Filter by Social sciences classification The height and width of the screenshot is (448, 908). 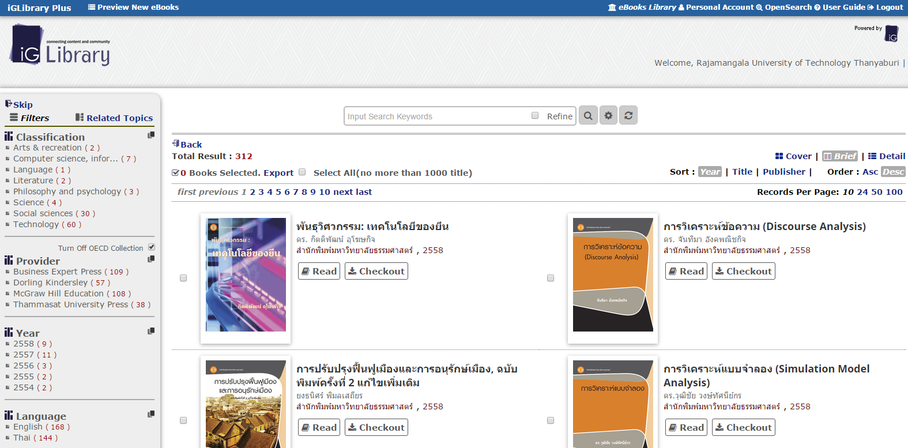[54, 213]
